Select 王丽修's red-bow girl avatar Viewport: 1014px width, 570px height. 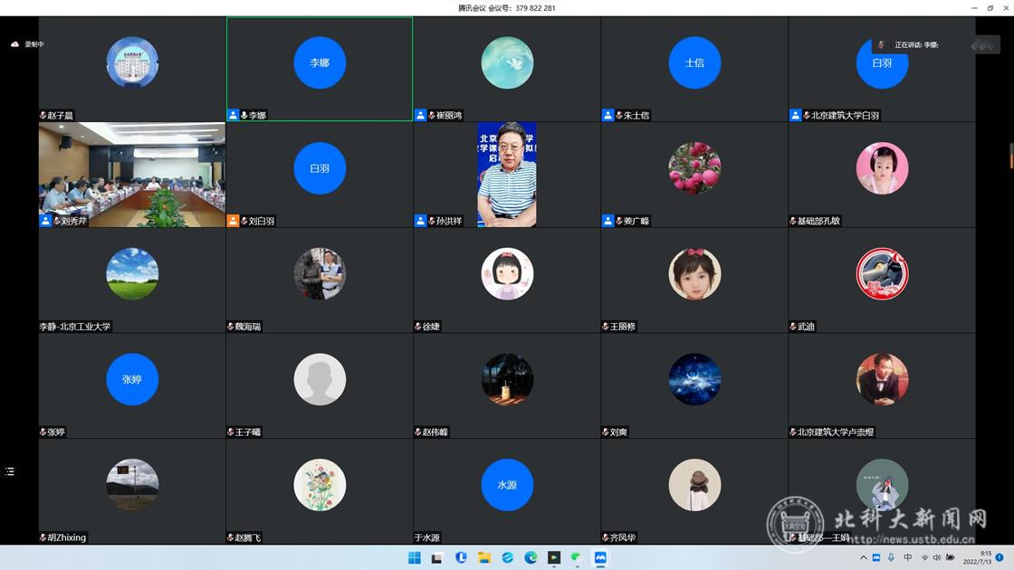694,273
